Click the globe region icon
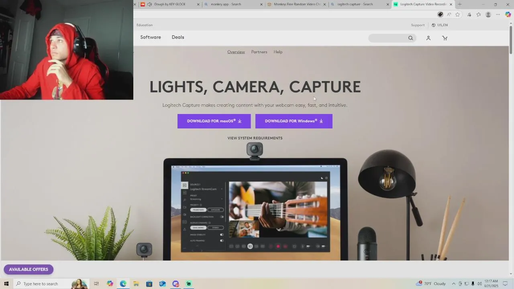This screenshot has height=289, width=514. coord(433,25)
